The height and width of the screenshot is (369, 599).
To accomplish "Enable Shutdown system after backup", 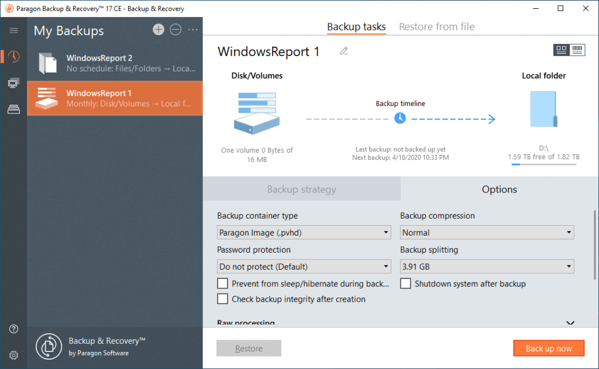I will pos(405,284).
